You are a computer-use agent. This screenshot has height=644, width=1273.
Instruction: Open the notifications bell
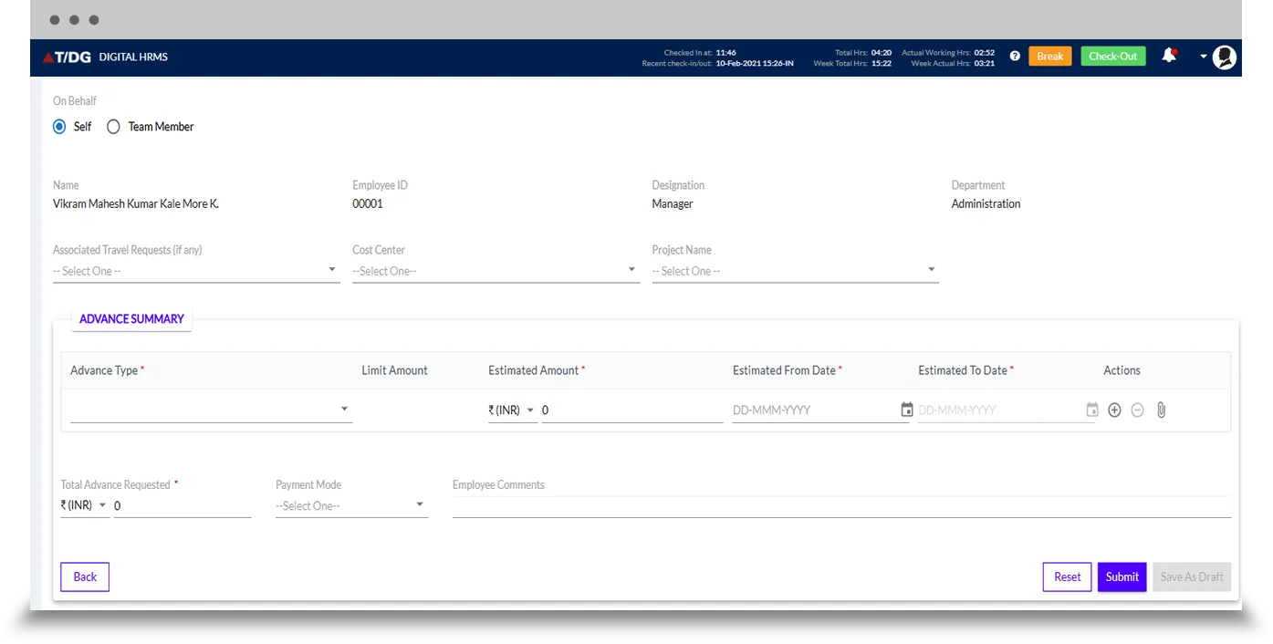[x=1169, y=56]
